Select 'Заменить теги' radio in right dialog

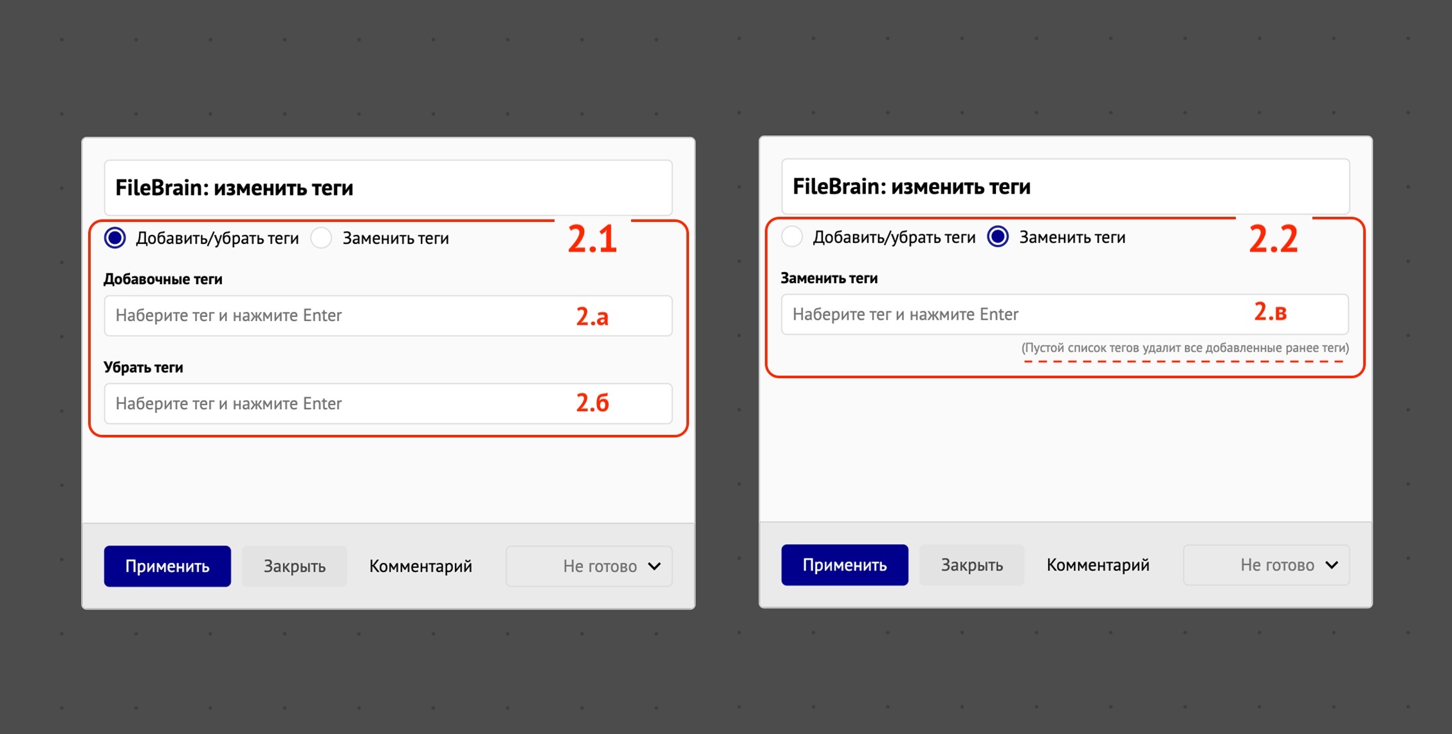[x=998, y=237]
